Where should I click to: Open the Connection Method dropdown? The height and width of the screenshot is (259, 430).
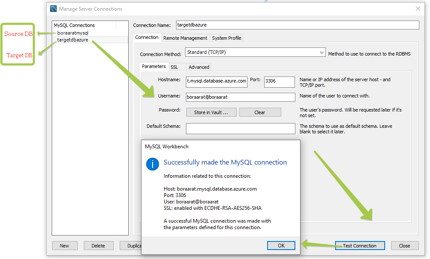(255, 52)
